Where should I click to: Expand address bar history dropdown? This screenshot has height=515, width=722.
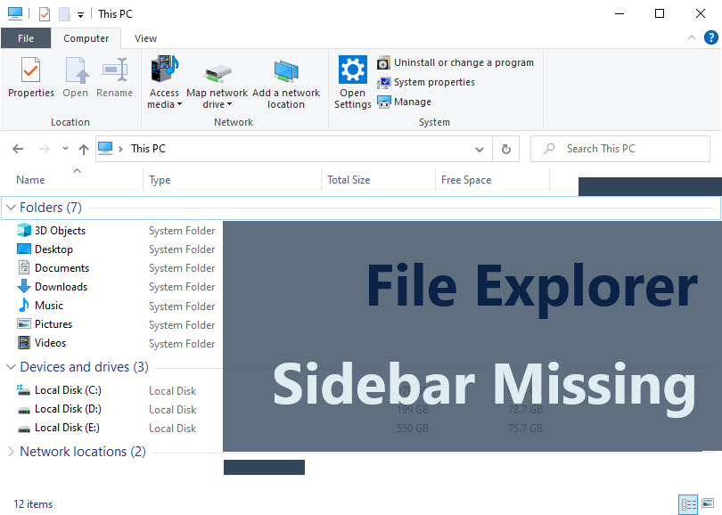point(480,149)
